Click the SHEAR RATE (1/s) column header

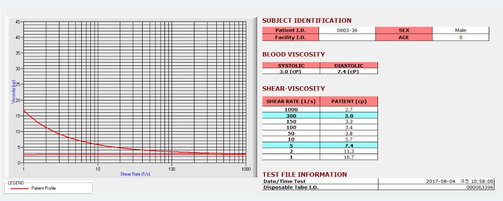[291, 101]
